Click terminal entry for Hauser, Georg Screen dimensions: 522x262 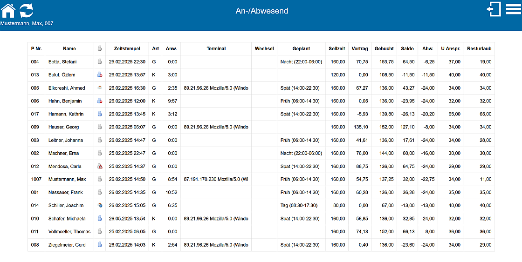coord(216,127)
